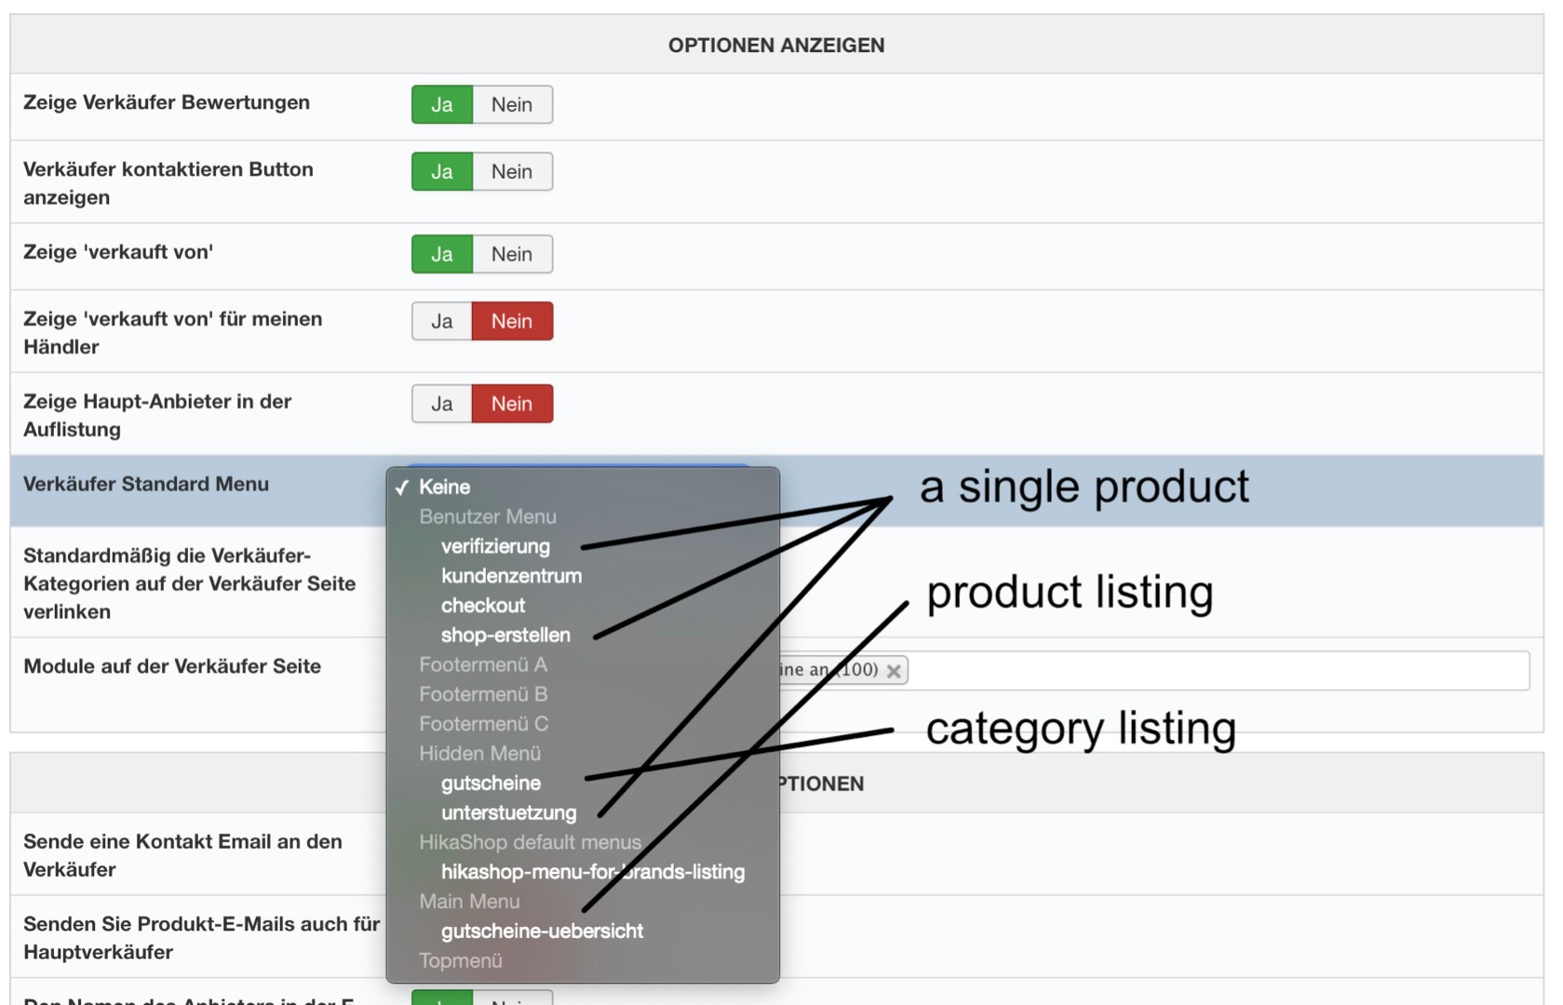This screenshot has height=1005, width=1563.
Task: Set Zeige Verkäufer Bewertungen to Nein
Action: coord(512,104)
